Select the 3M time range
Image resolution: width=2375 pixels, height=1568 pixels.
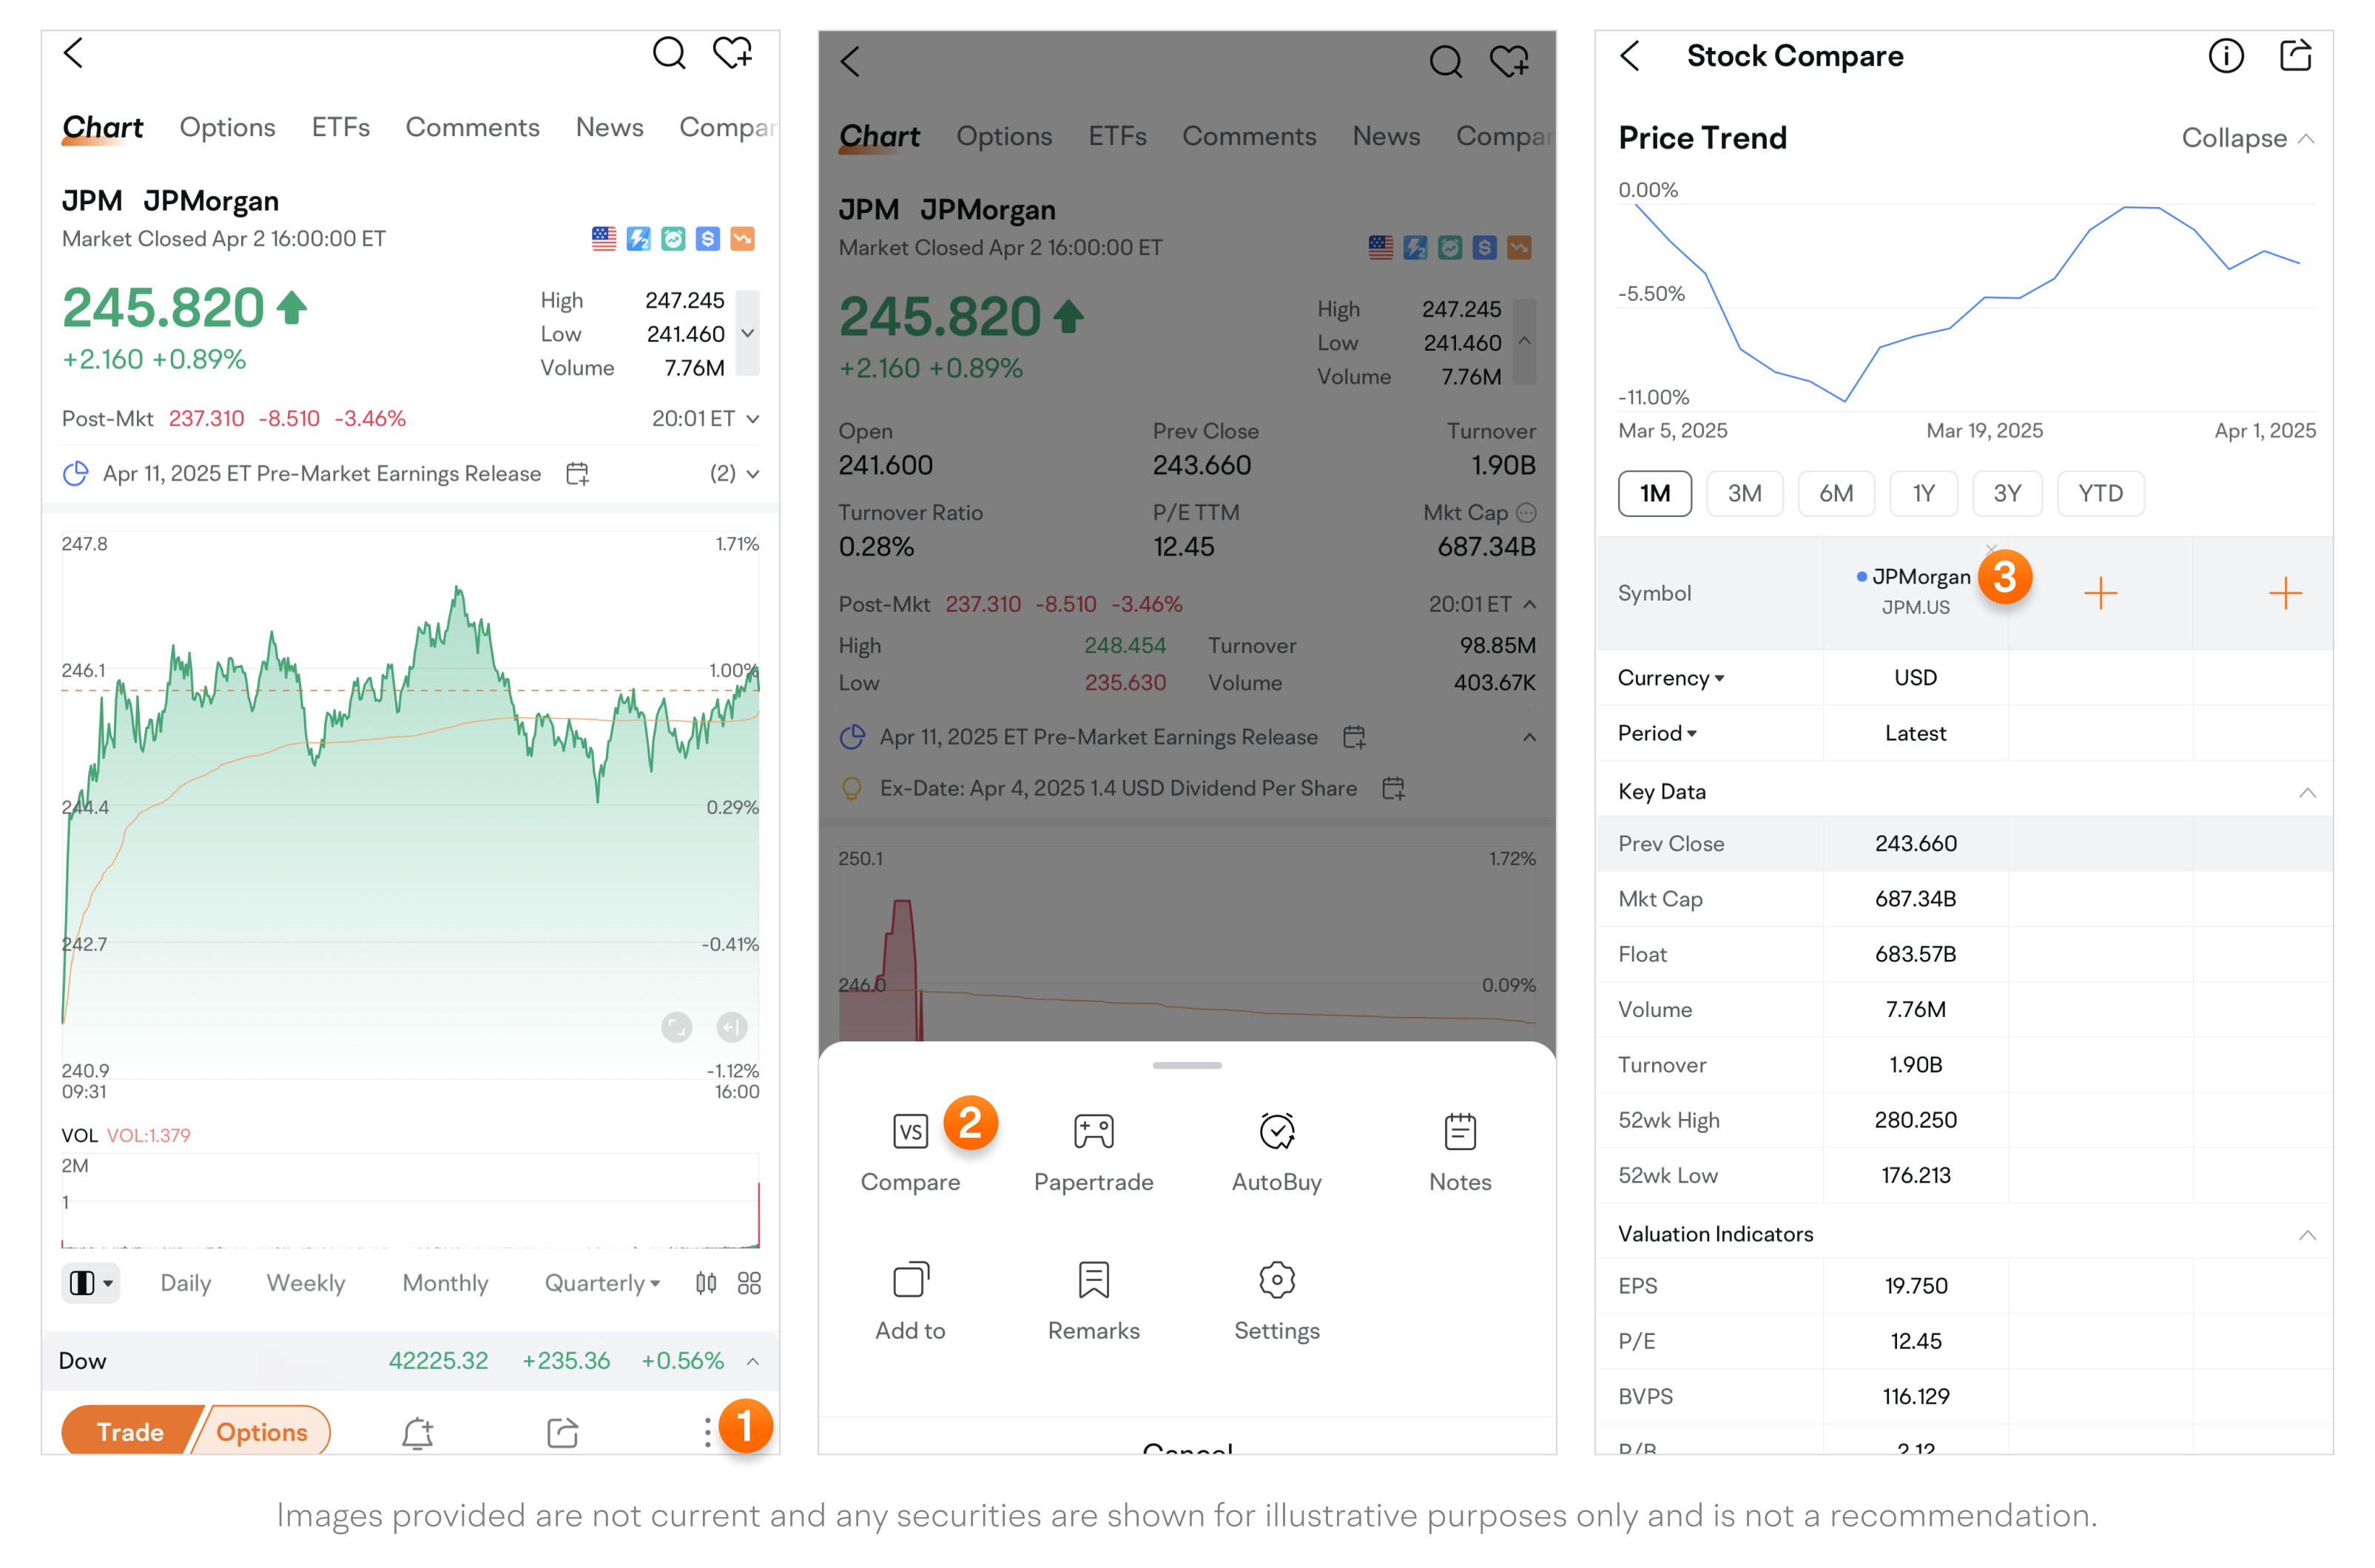(x=1744, y=493)
